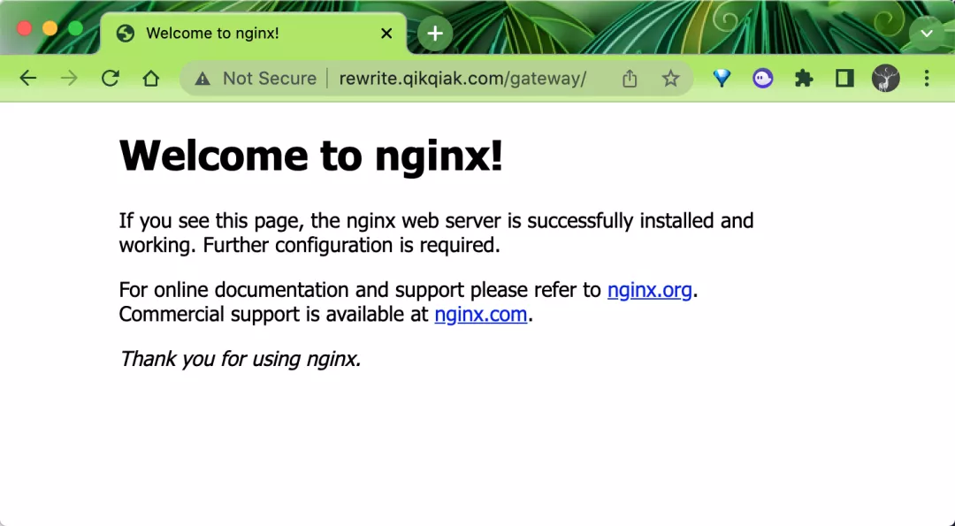Open the home page via house icon

[x=151, y=79]
